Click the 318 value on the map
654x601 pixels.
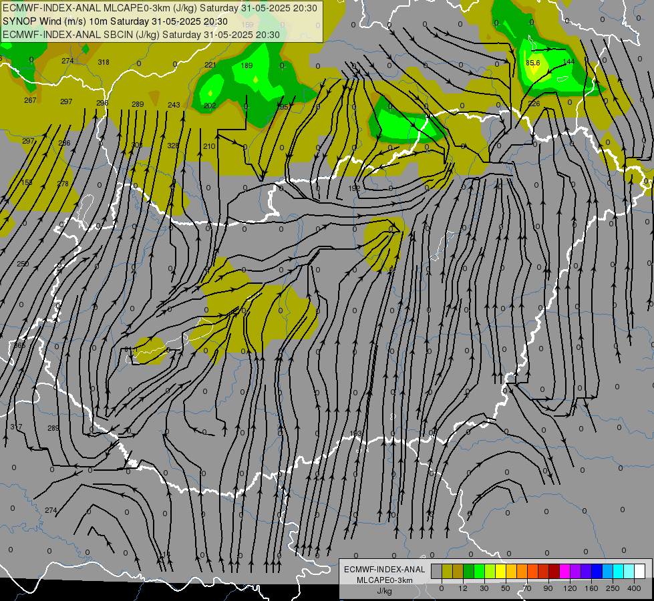(104, 62)
